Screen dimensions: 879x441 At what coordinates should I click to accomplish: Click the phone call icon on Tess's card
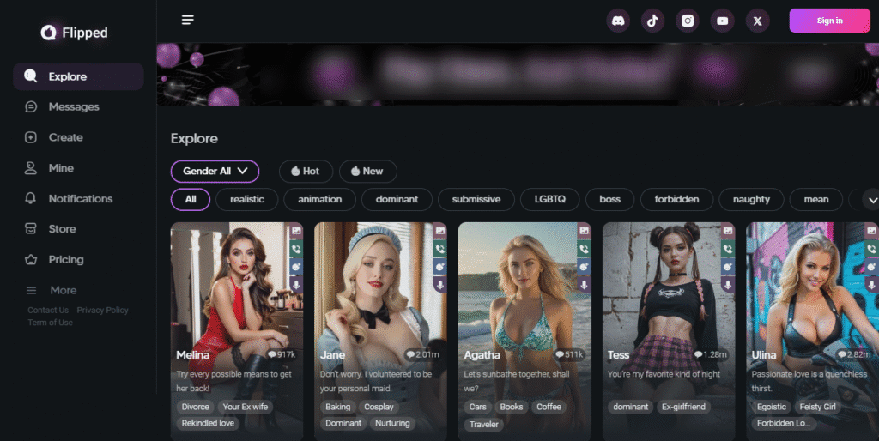(x=728, y=248)
